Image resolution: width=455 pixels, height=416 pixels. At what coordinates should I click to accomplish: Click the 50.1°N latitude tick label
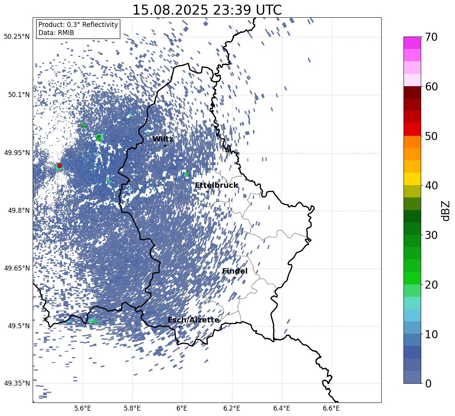click(19, 95)
